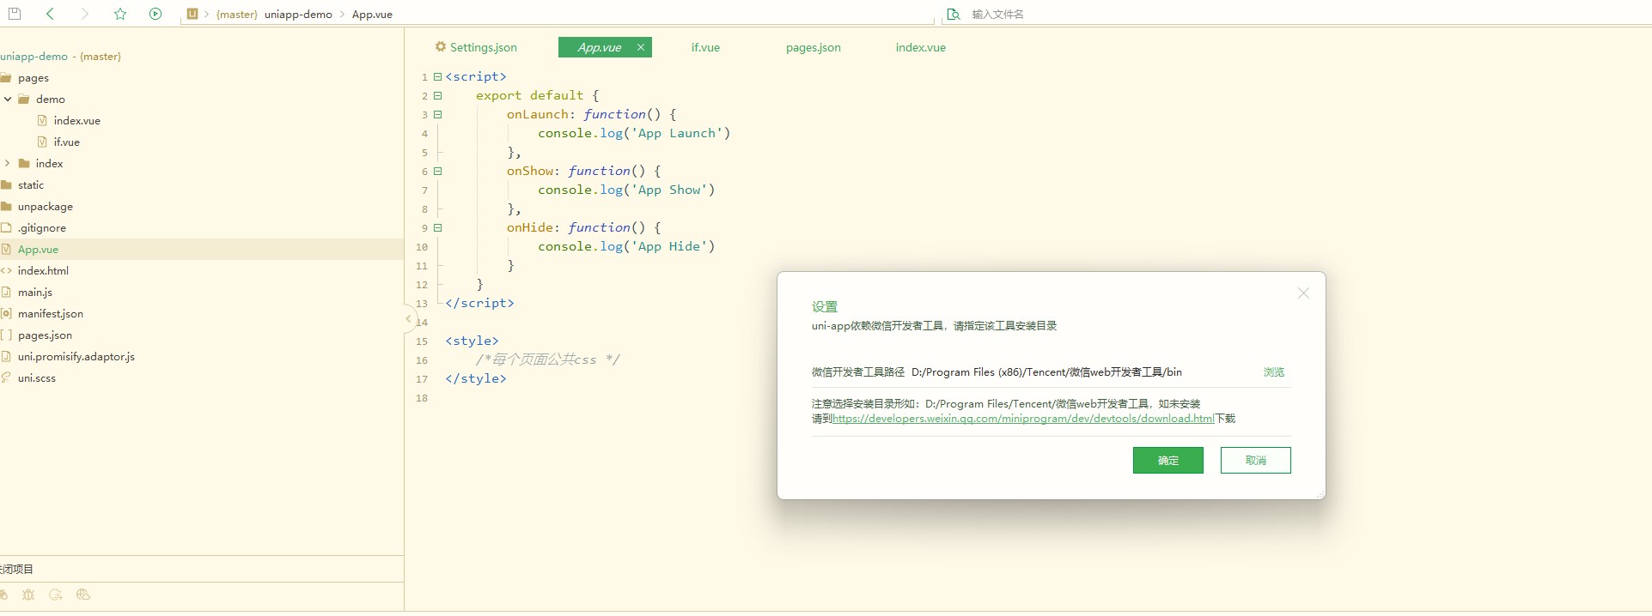This screenshot has width=1652, height=616.
Task: Collapse the sidebar with the splitter arrow
Action: tap(409, 318)
